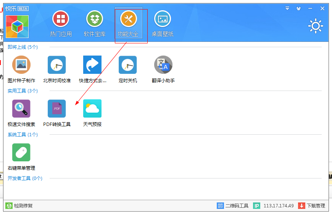
Task: Click the 定时关机 label text
Action: point(128,80)
